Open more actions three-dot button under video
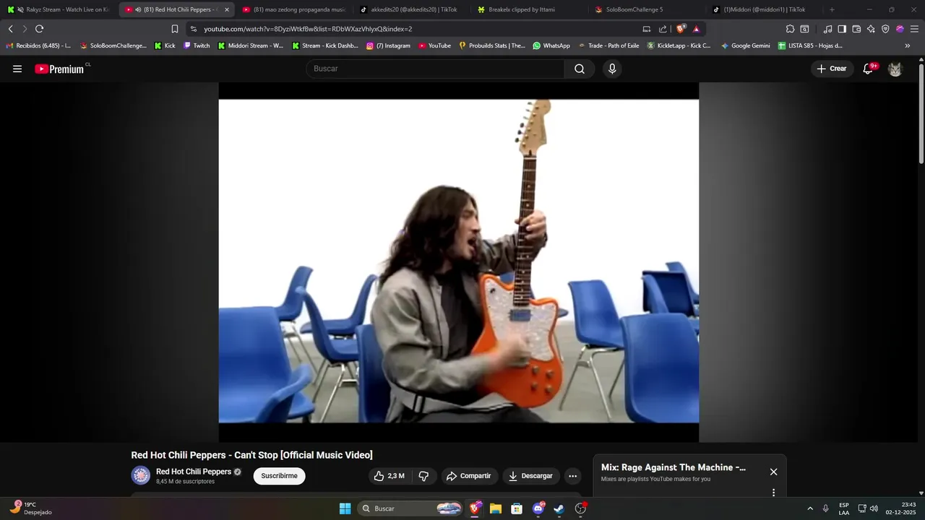 (x=572, y=476)
